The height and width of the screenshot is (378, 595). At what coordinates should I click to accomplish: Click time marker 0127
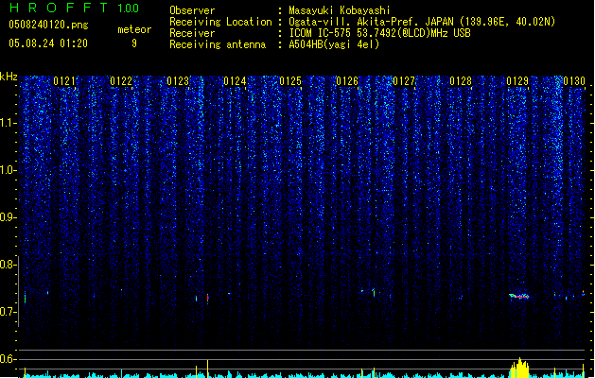click(404, 81)
